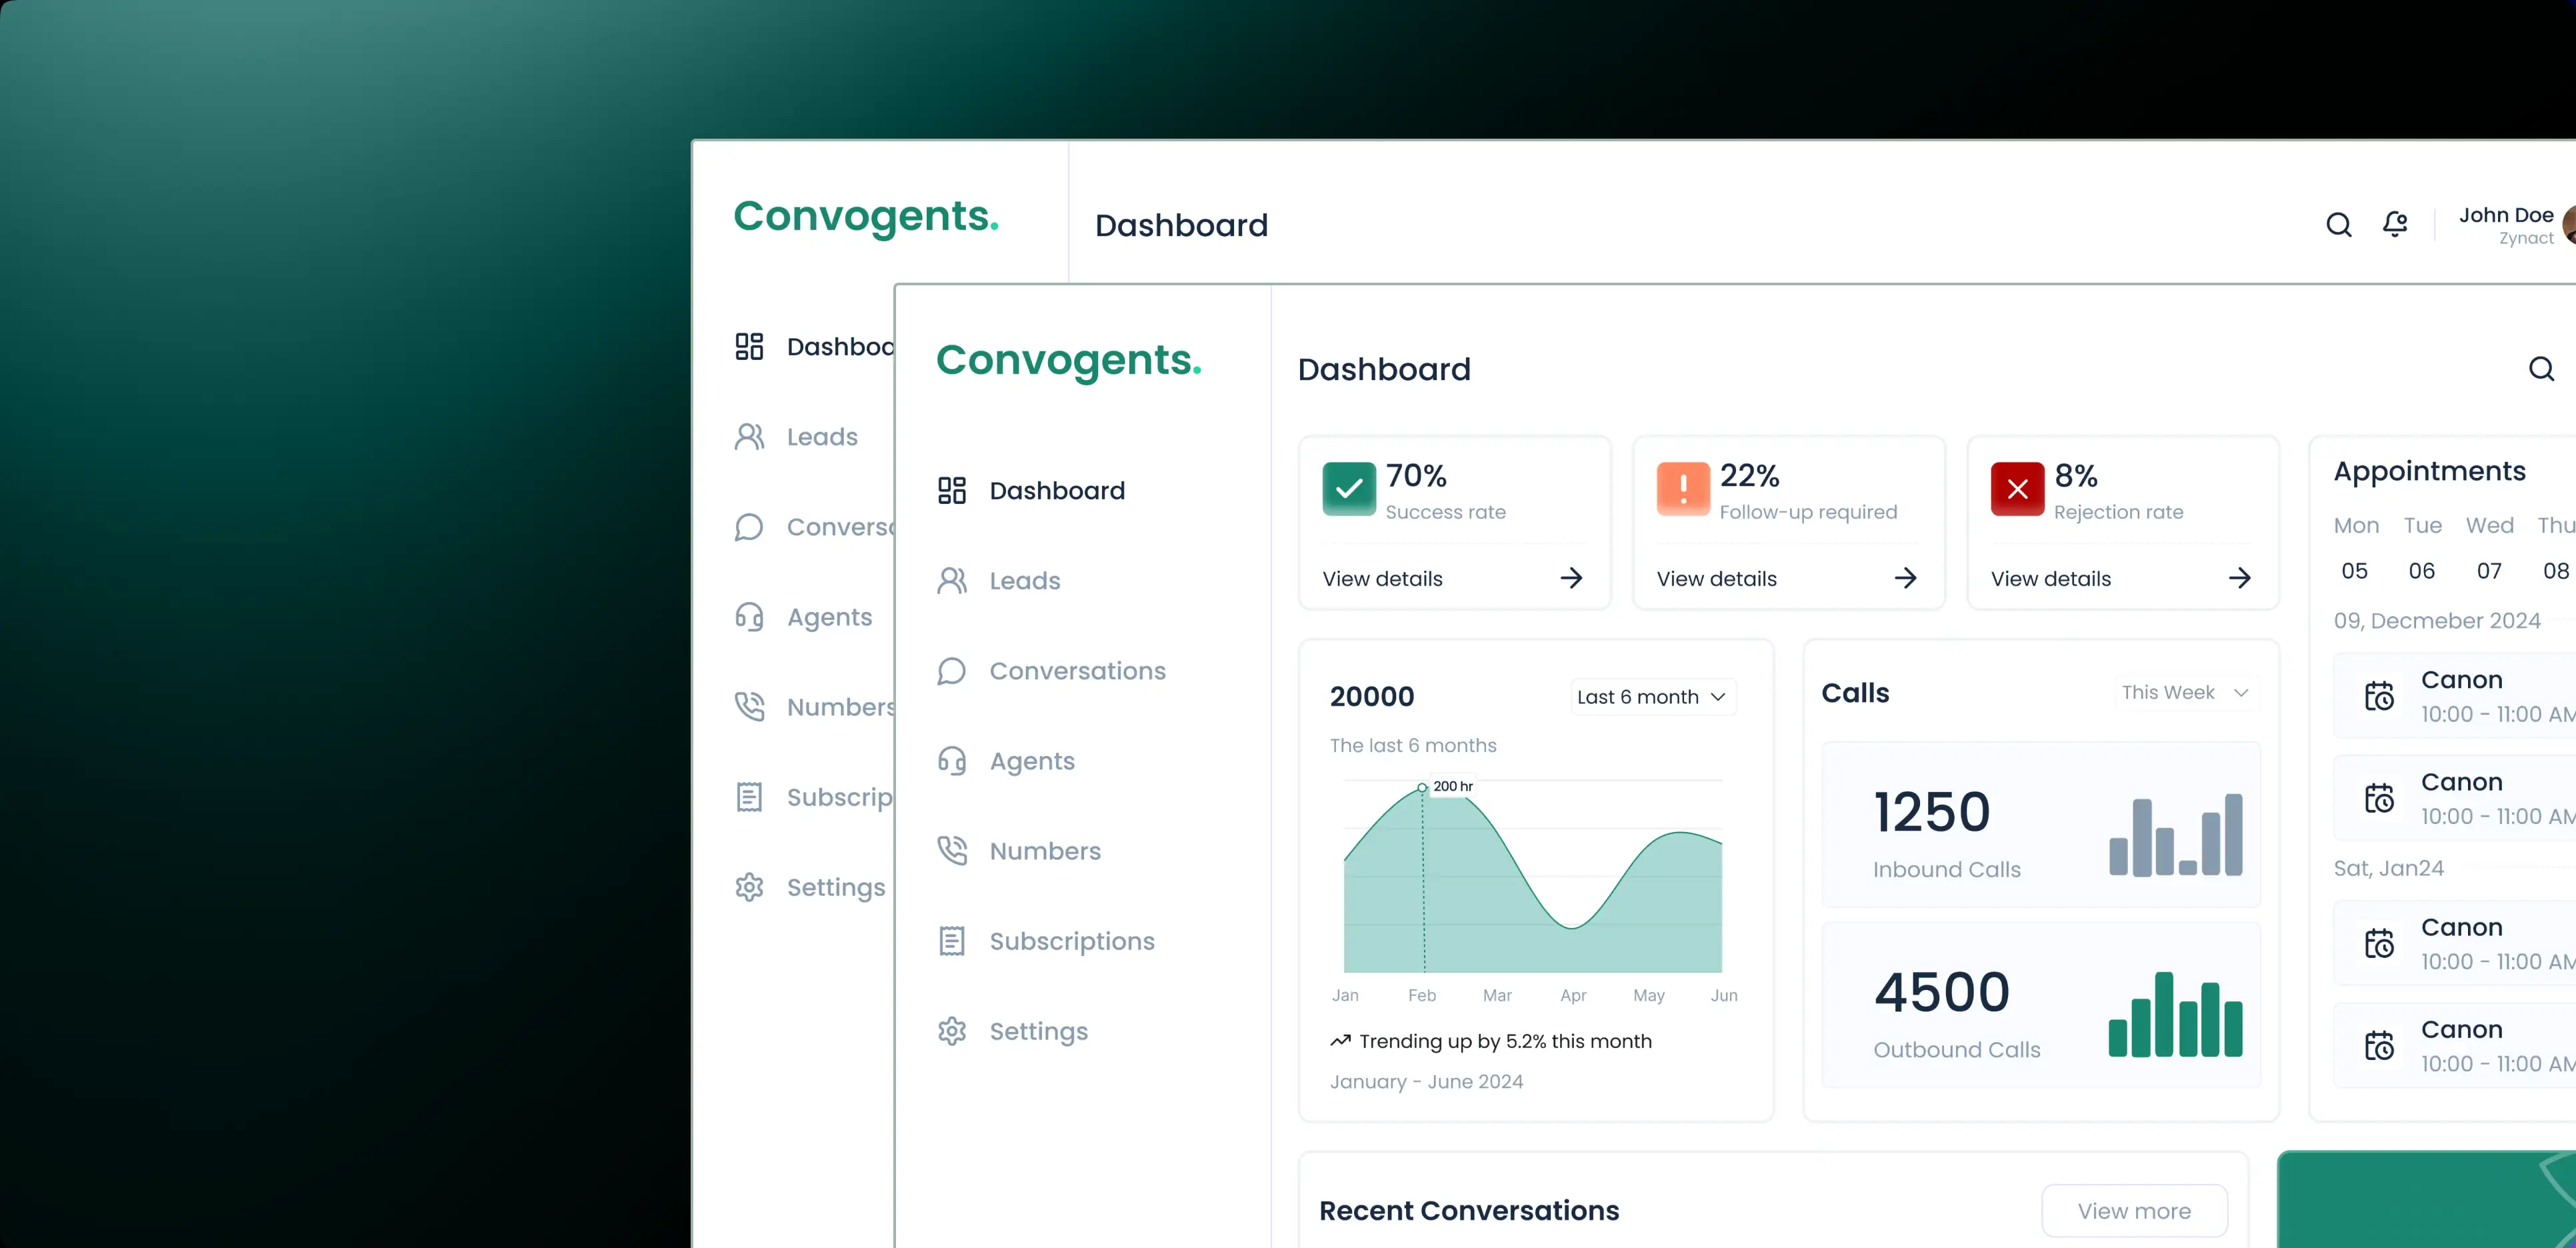Click the red X Rejection rate icon
This screenshot has width=2576, height=1248.
tap(2017, 488)
